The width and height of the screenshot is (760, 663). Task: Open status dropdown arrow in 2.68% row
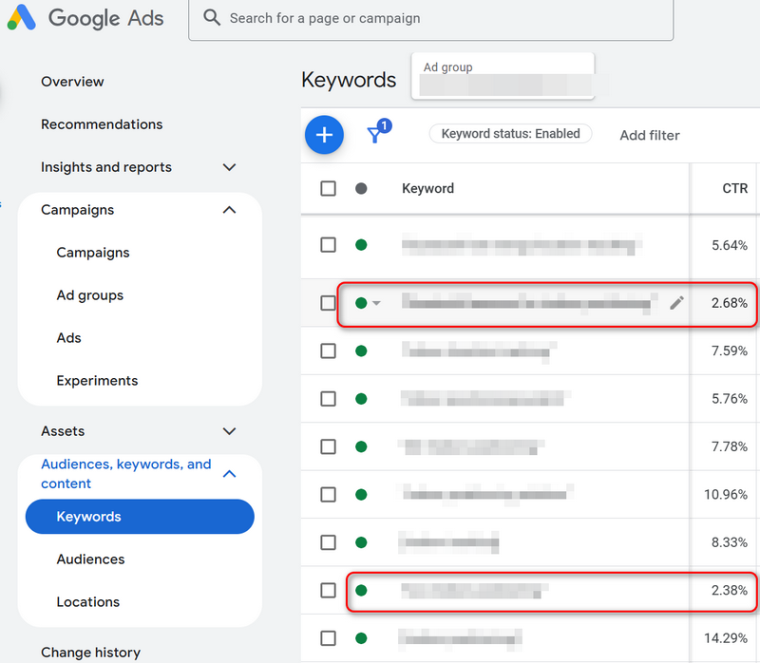coord(376,304)
